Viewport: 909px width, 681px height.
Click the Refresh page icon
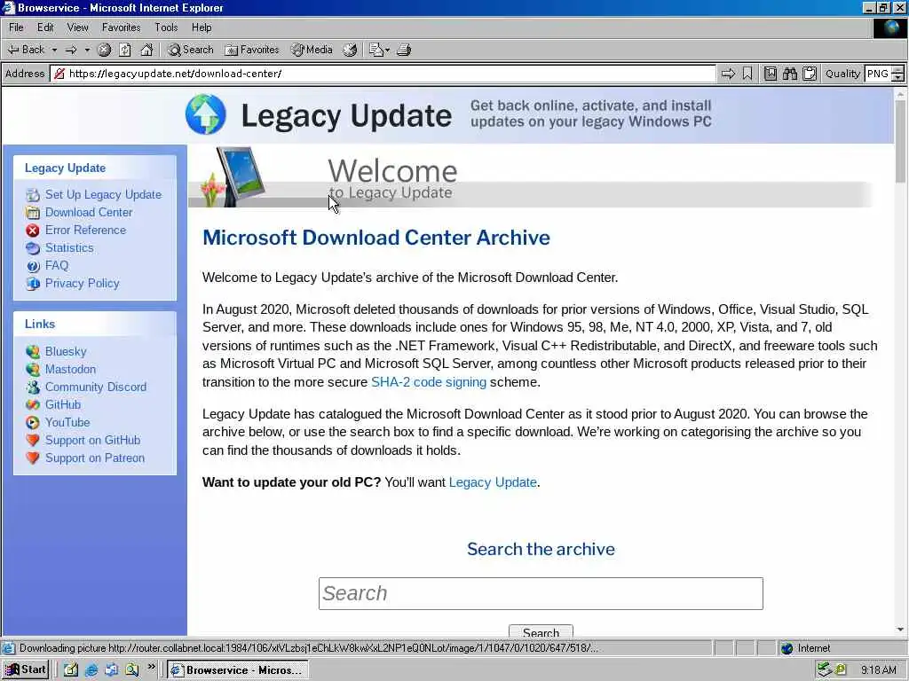click(125, 50)
